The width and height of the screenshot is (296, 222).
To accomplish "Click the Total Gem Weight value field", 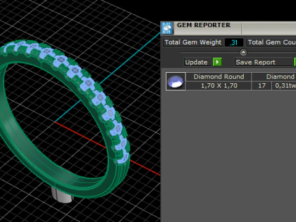I will [234, 43].
